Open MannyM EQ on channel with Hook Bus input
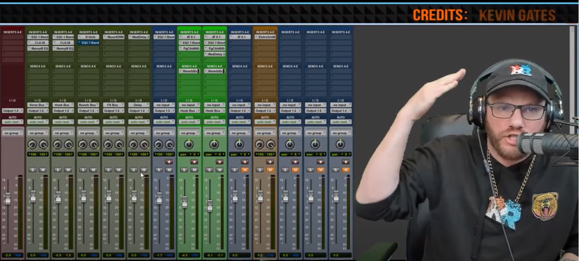The height and width of the screenshot is (261, 581). (x=63, y=49)
